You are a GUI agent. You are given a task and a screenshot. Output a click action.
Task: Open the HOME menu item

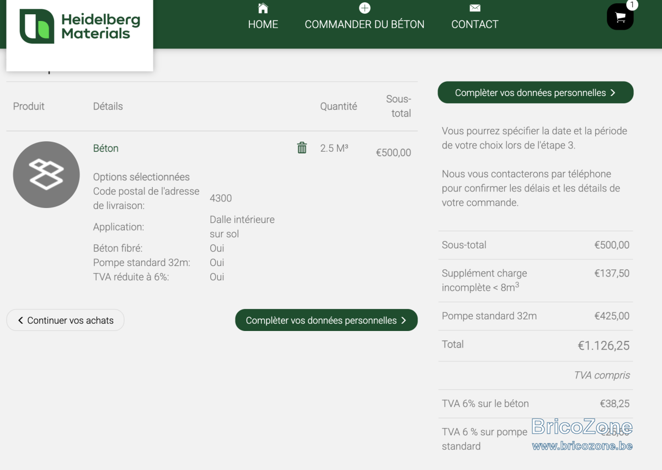(263, 24)
